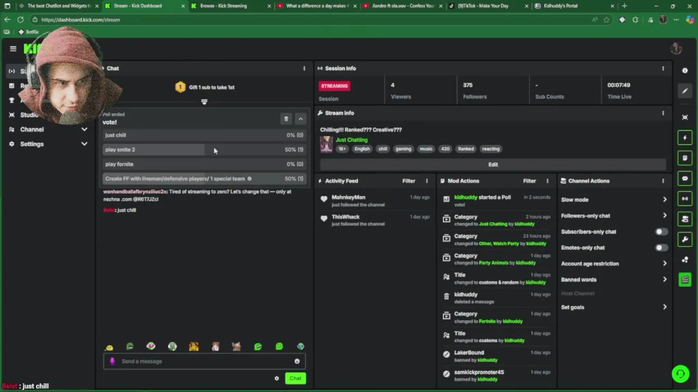The width and height of the screenshot is (698, 392).
Task: Click the purple microphone icon in message box
Action: click(x=112, y=362)
